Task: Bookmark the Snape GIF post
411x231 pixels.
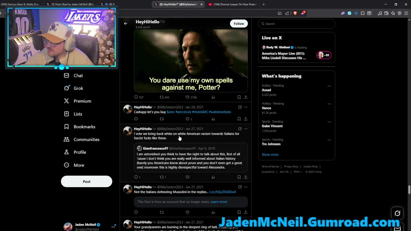Action: (239, 97)
